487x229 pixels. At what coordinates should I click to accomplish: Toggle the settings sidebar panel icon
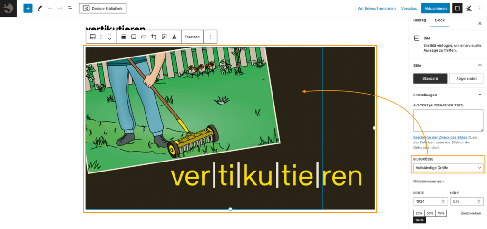tap(457, 9)
